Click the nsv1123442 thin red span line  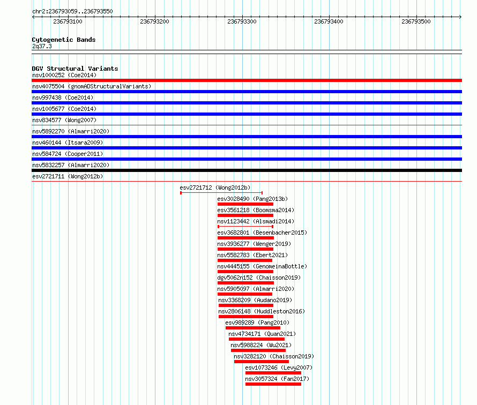tap(245, 227)
